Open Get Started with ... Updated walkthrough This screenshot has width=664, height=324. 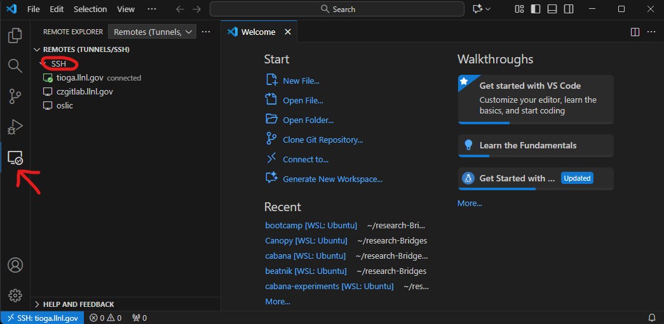coord(536,179)
